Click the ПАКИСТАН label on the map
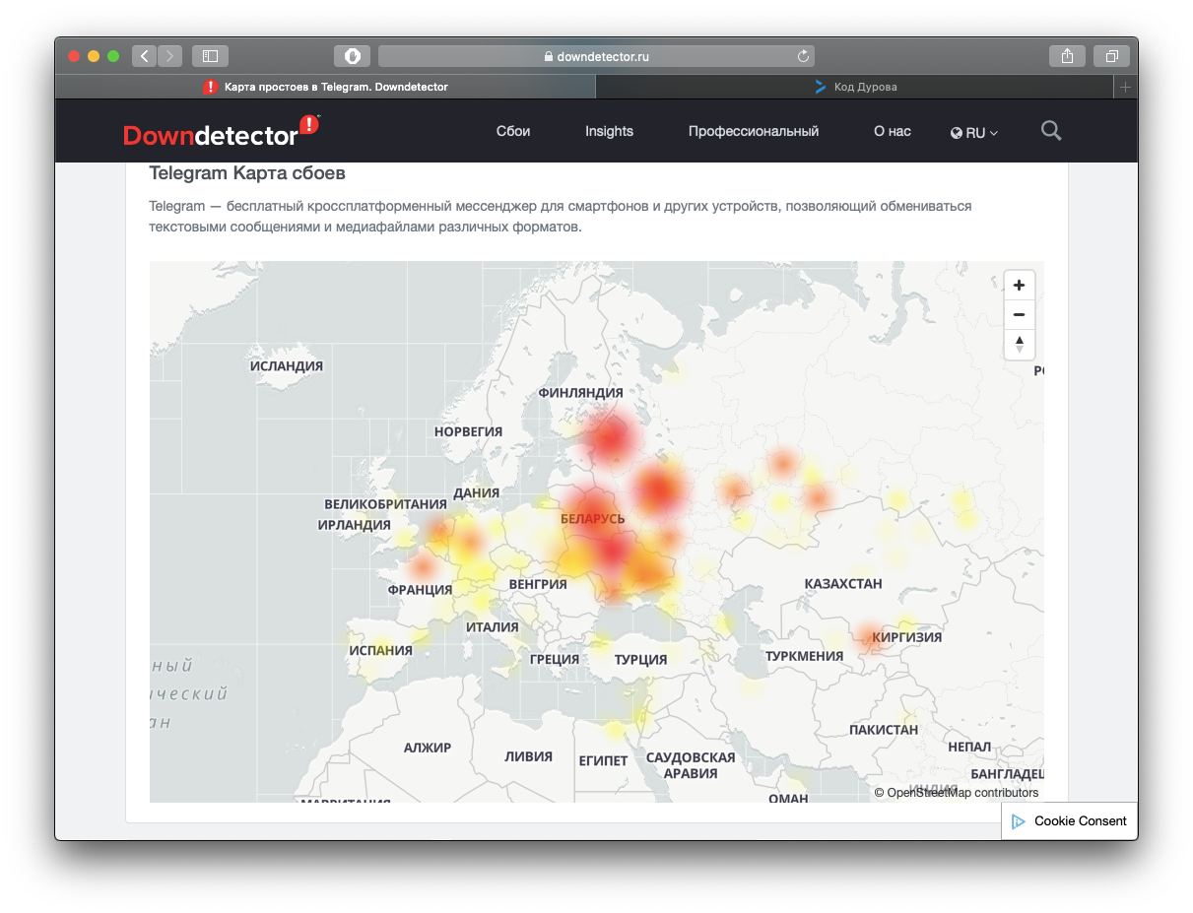This screenshot has width=1193, height=913. point(884,729)
